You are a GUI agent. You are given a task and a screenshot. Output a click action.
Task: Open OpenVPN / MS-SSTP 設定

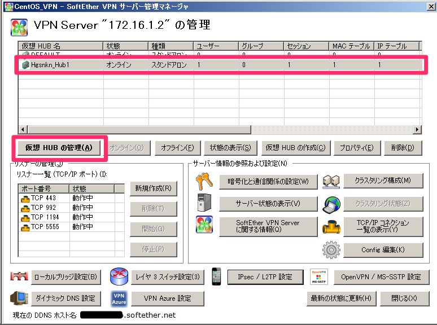coord(381,277)
